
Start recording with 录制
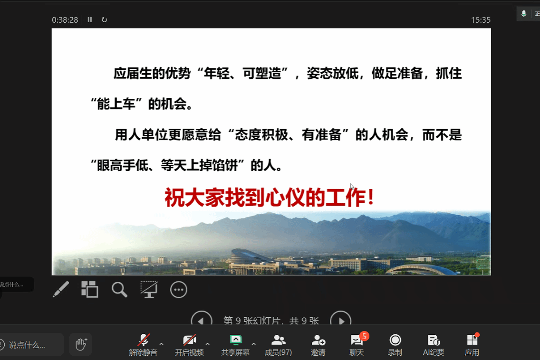(395, 344)
